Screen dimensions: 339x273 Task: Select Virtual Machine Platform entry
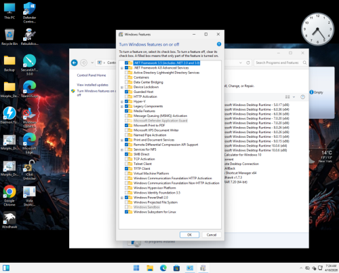[151, 173]
